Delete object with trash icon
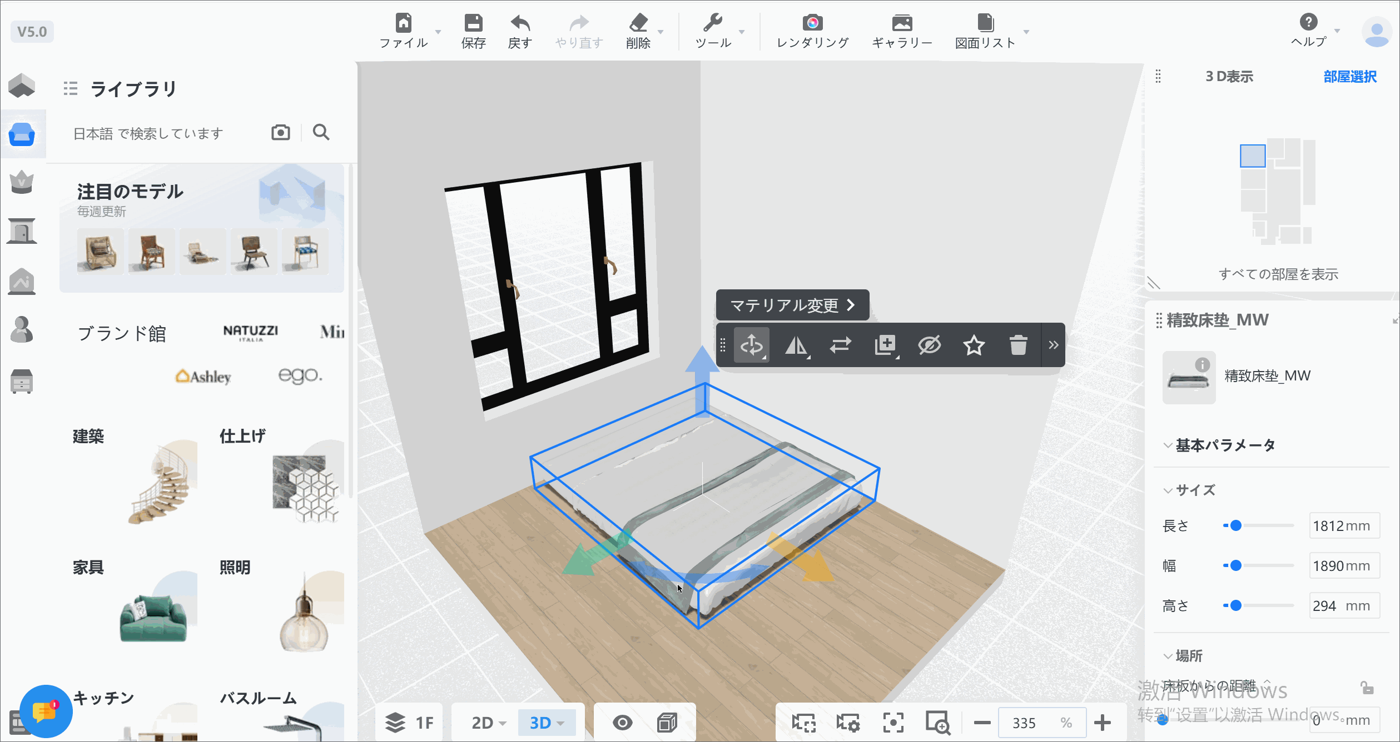The height and width of the screenshot is (742, 1400). point(1019,345)
